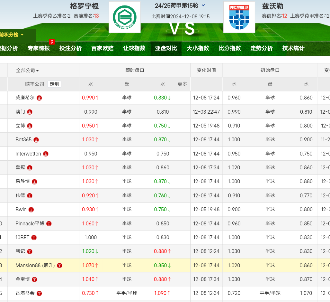Switch to the 百家欧赔 tab

(103, 48)
